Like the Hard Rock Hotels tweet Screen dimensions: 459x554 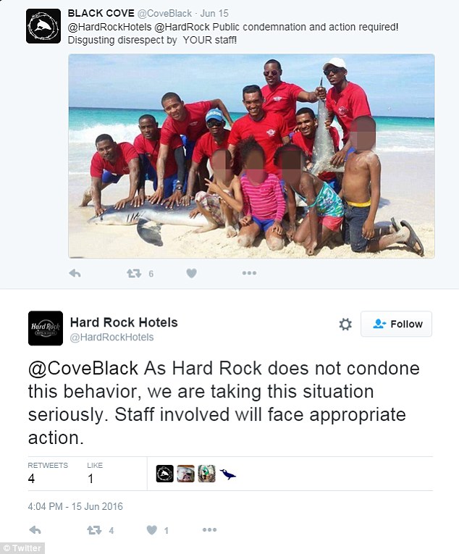point(152,530)
